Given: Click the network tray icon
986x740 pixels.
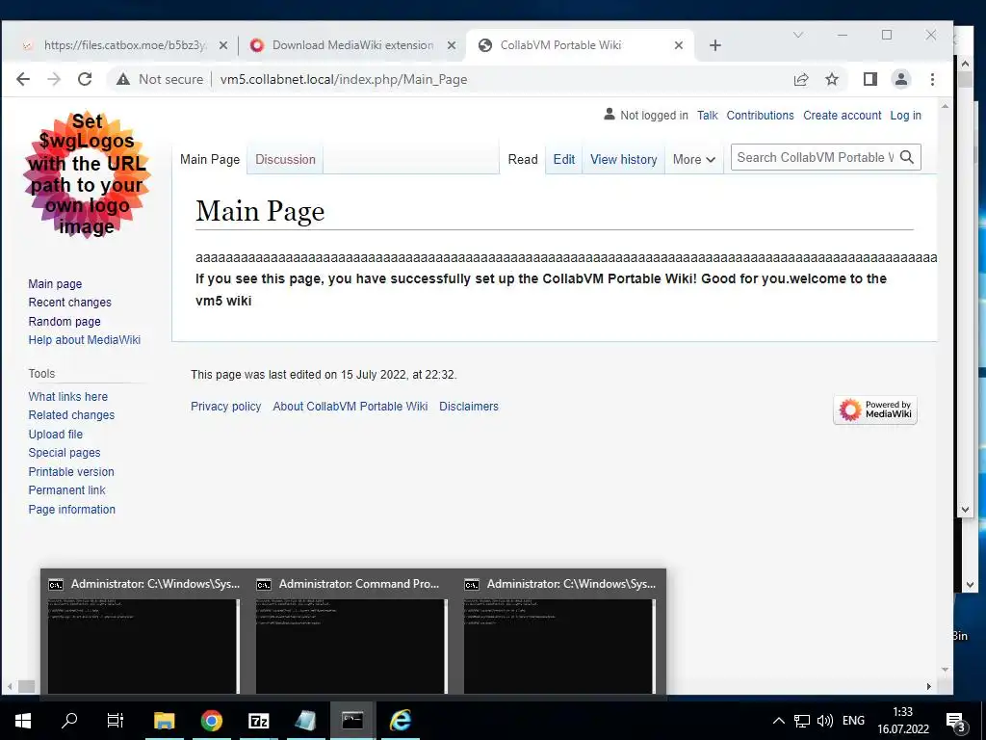Looking at the screenshot, I should click(802, 721).
